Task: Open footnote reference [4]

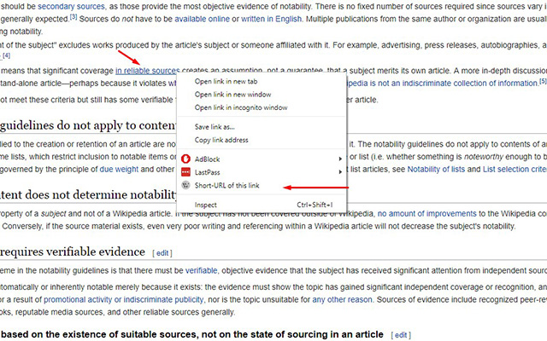Action: (6, 55)
